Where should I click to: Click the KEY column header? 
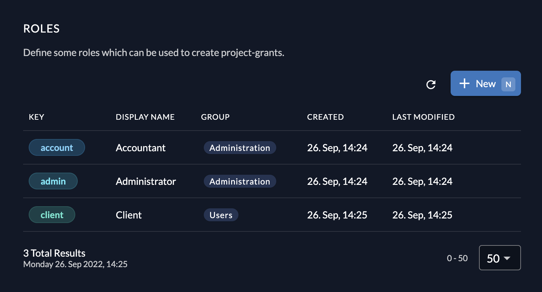36,117
